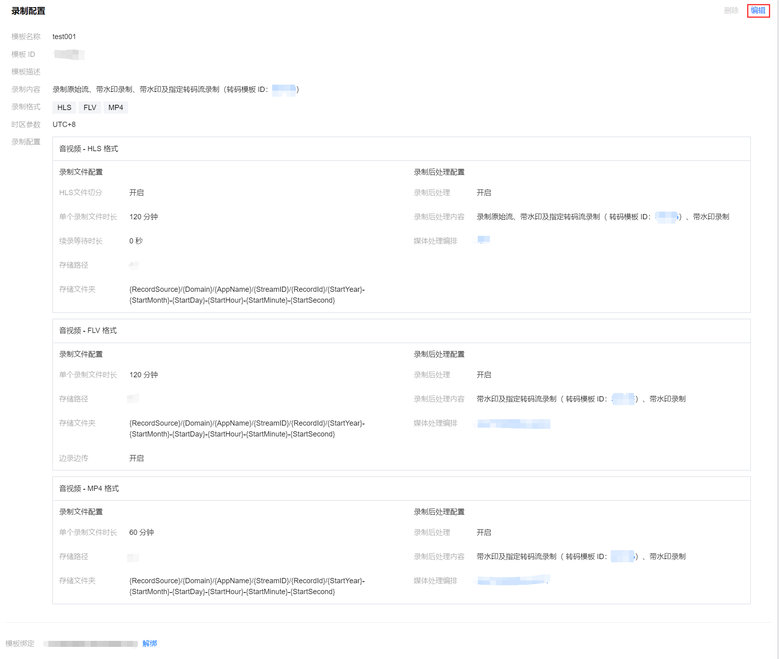Click the template name test001
779x659 pixels.
[64, 37]
